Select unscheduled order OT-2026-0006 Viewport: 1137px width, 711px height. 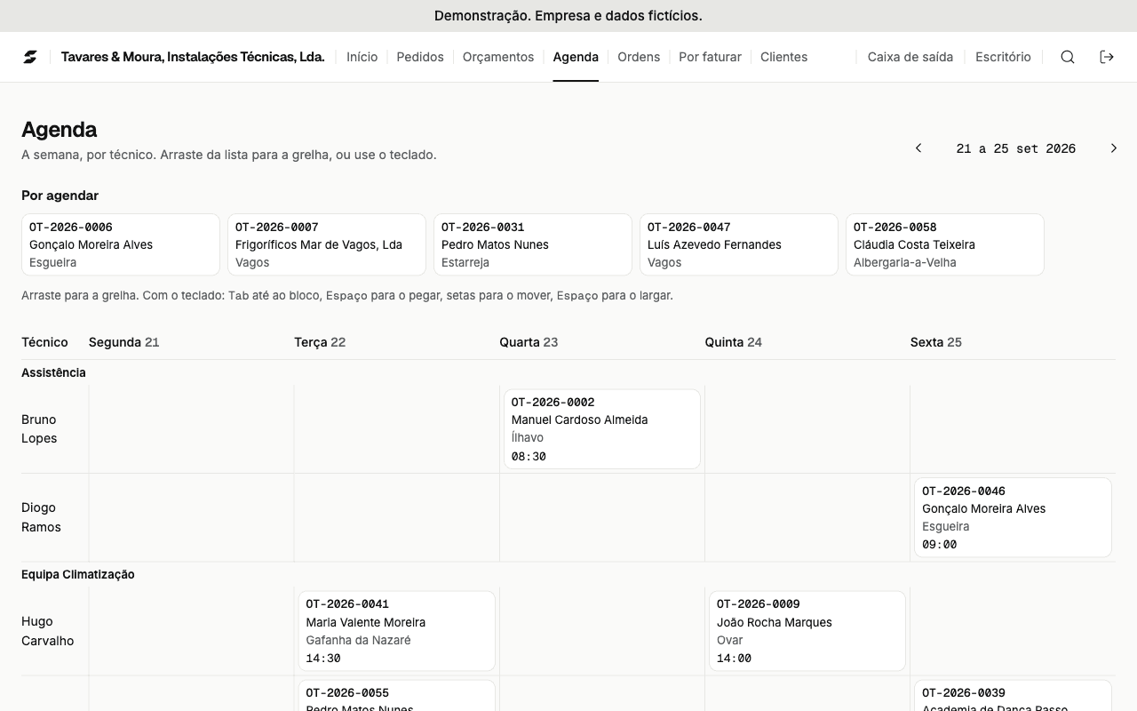click(x=121, y=244)
